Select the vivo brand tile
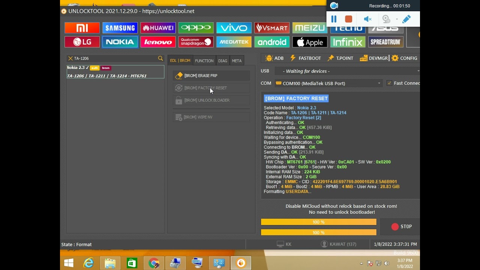 coord(234,28)
